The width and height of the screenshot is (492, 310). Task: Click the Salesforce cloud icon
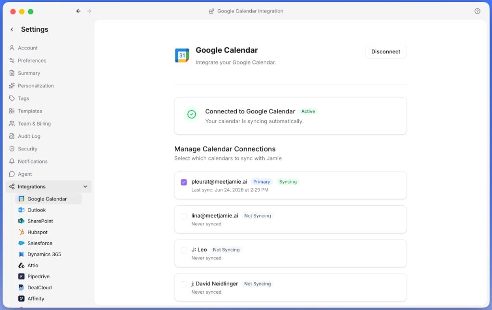(x=21, y=243)
